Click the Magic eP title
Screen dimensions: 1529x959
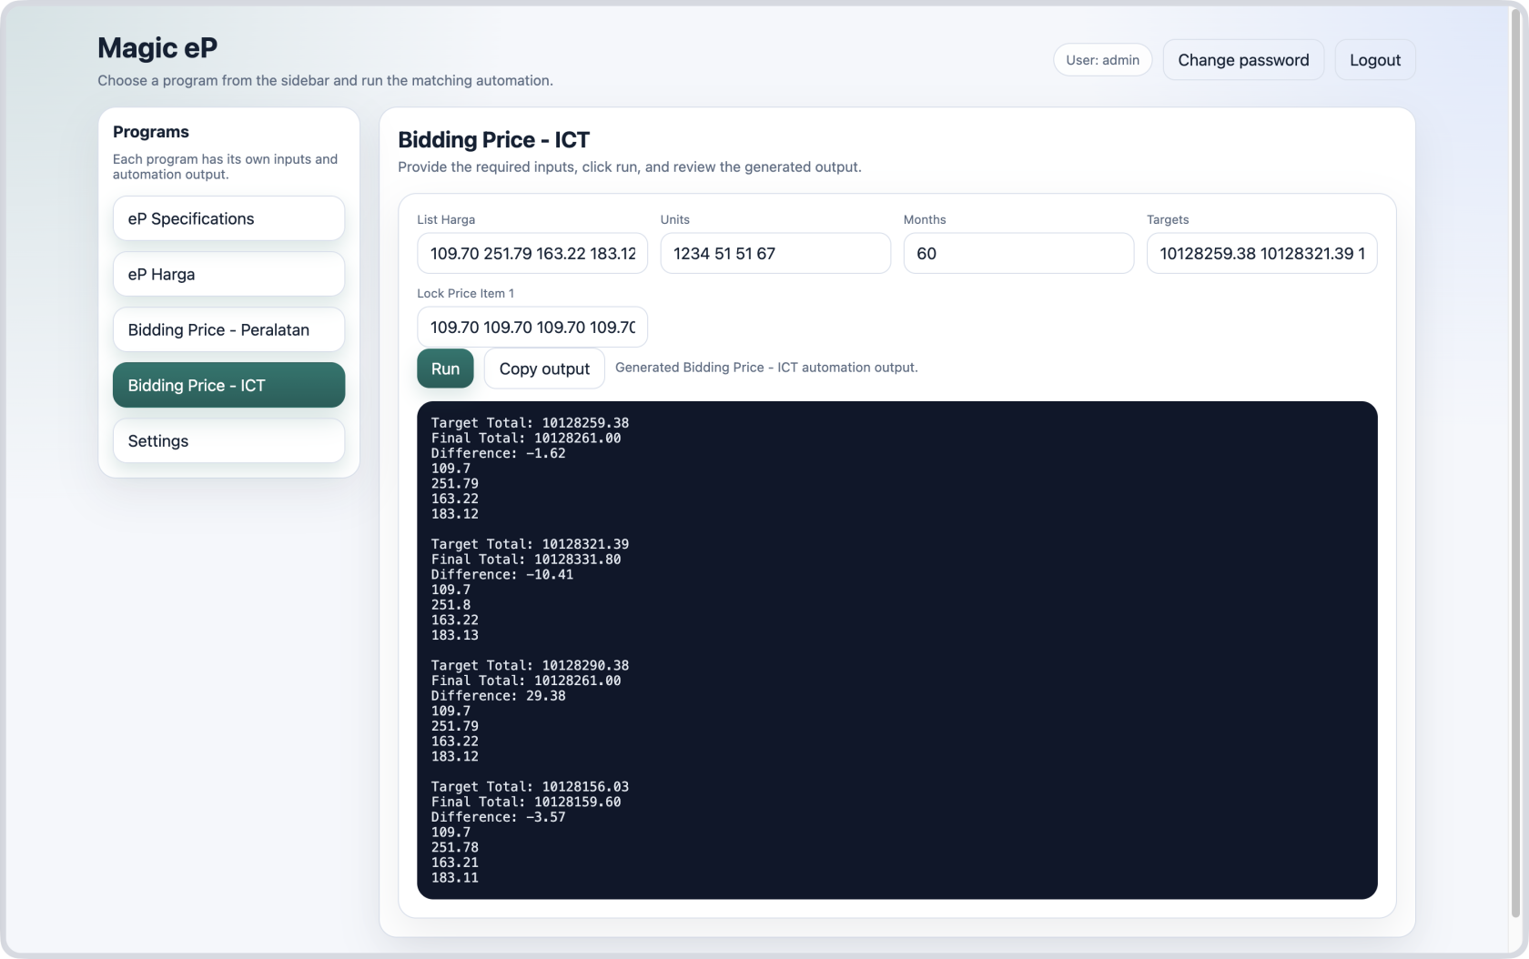tap(157, 47)
